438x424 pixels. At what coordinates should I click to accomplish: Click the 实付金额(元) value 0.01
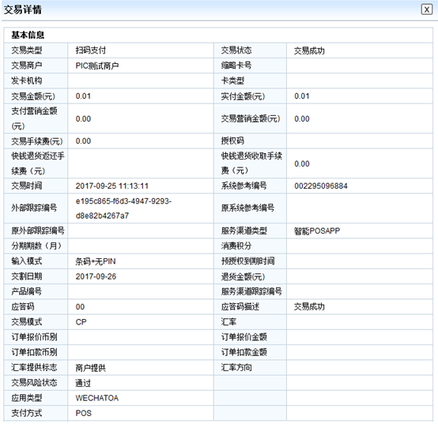302,96
